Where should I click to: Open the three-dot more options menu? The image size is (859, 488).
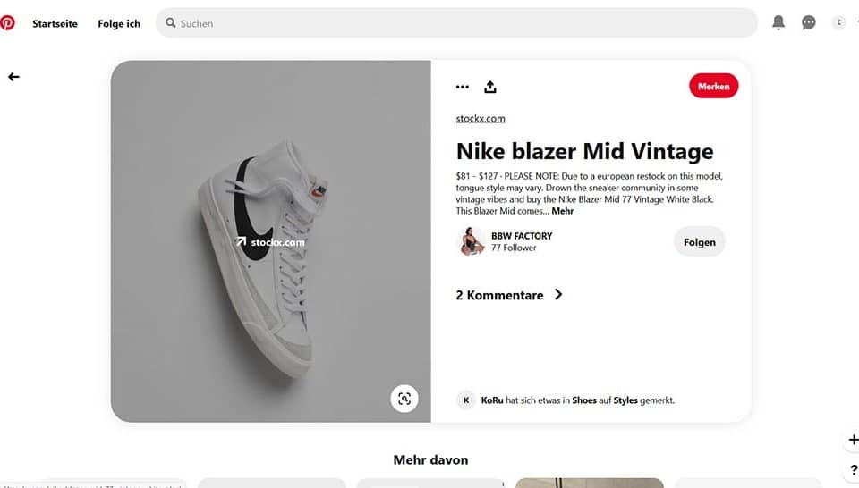pyautogui.click(x=463, y=87)
